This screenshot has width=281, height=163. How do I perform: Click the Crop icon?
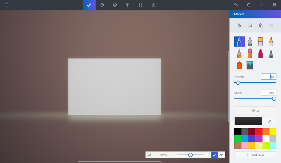pos(271,25)
